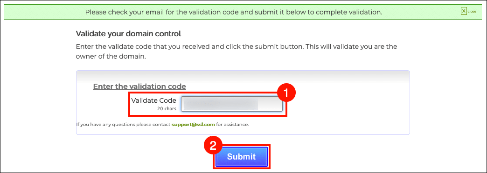
Task: Click the instruction paragraph about the validate code
Action: pos(237,52)
